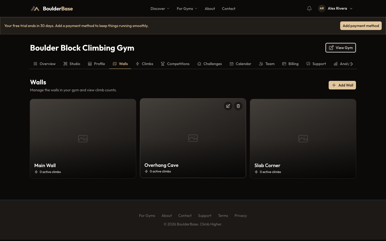Open the Team tab
Viewport: 386px width, 241px height.
267,64
